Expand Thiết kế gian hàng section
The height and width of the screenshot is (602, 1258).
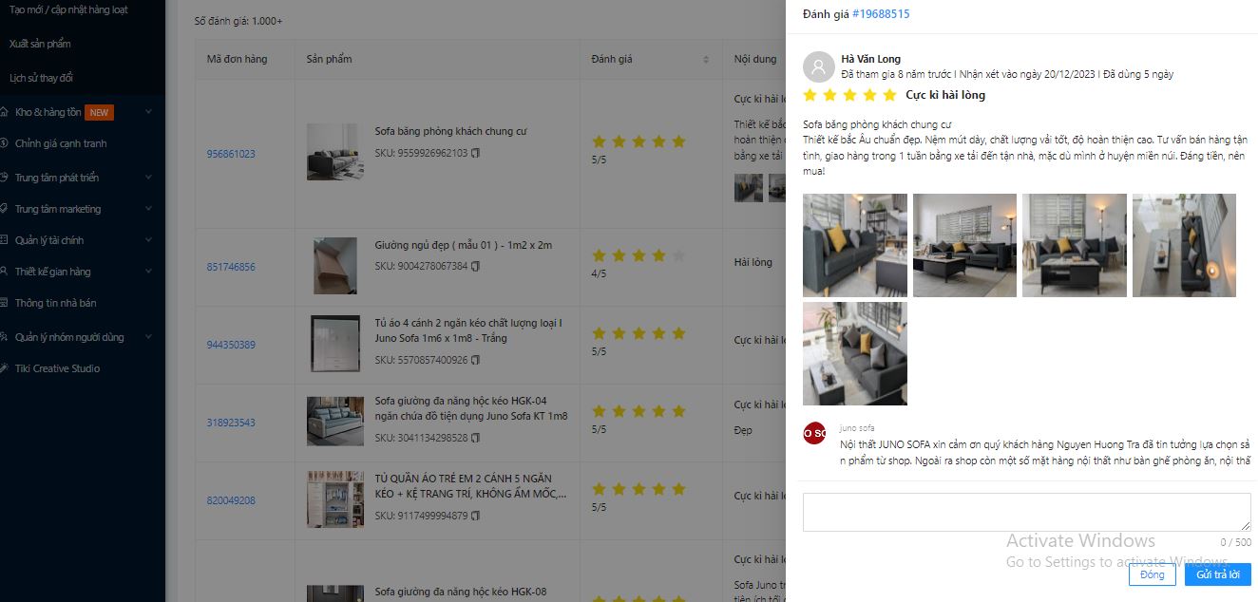148,272
